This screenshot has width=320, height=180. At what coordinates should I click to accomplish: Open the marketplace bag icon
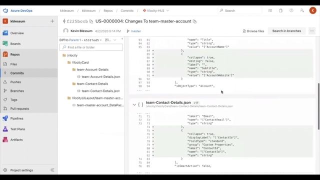281,10
